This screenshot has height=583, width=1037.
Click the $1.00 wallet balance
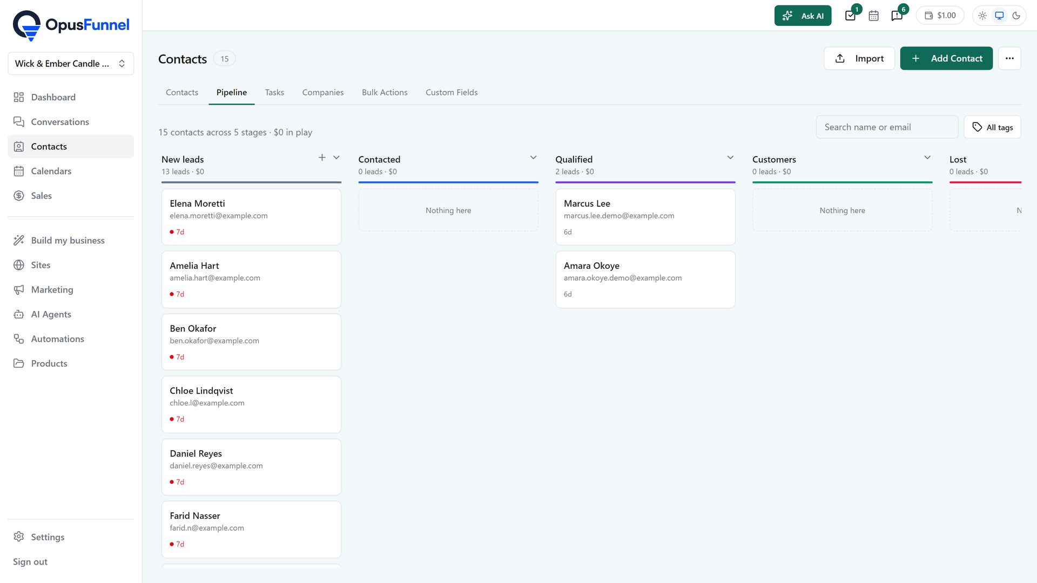(940, 16)
